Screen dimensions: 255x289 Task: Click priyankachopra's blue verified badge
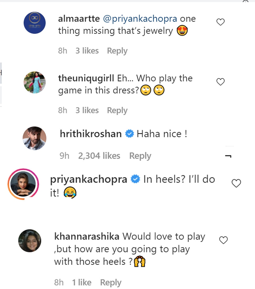135,180
